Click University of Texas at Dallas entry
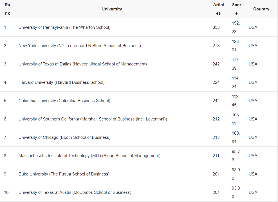Viewport: 278px width, 202px height. [x=82, y=64]
